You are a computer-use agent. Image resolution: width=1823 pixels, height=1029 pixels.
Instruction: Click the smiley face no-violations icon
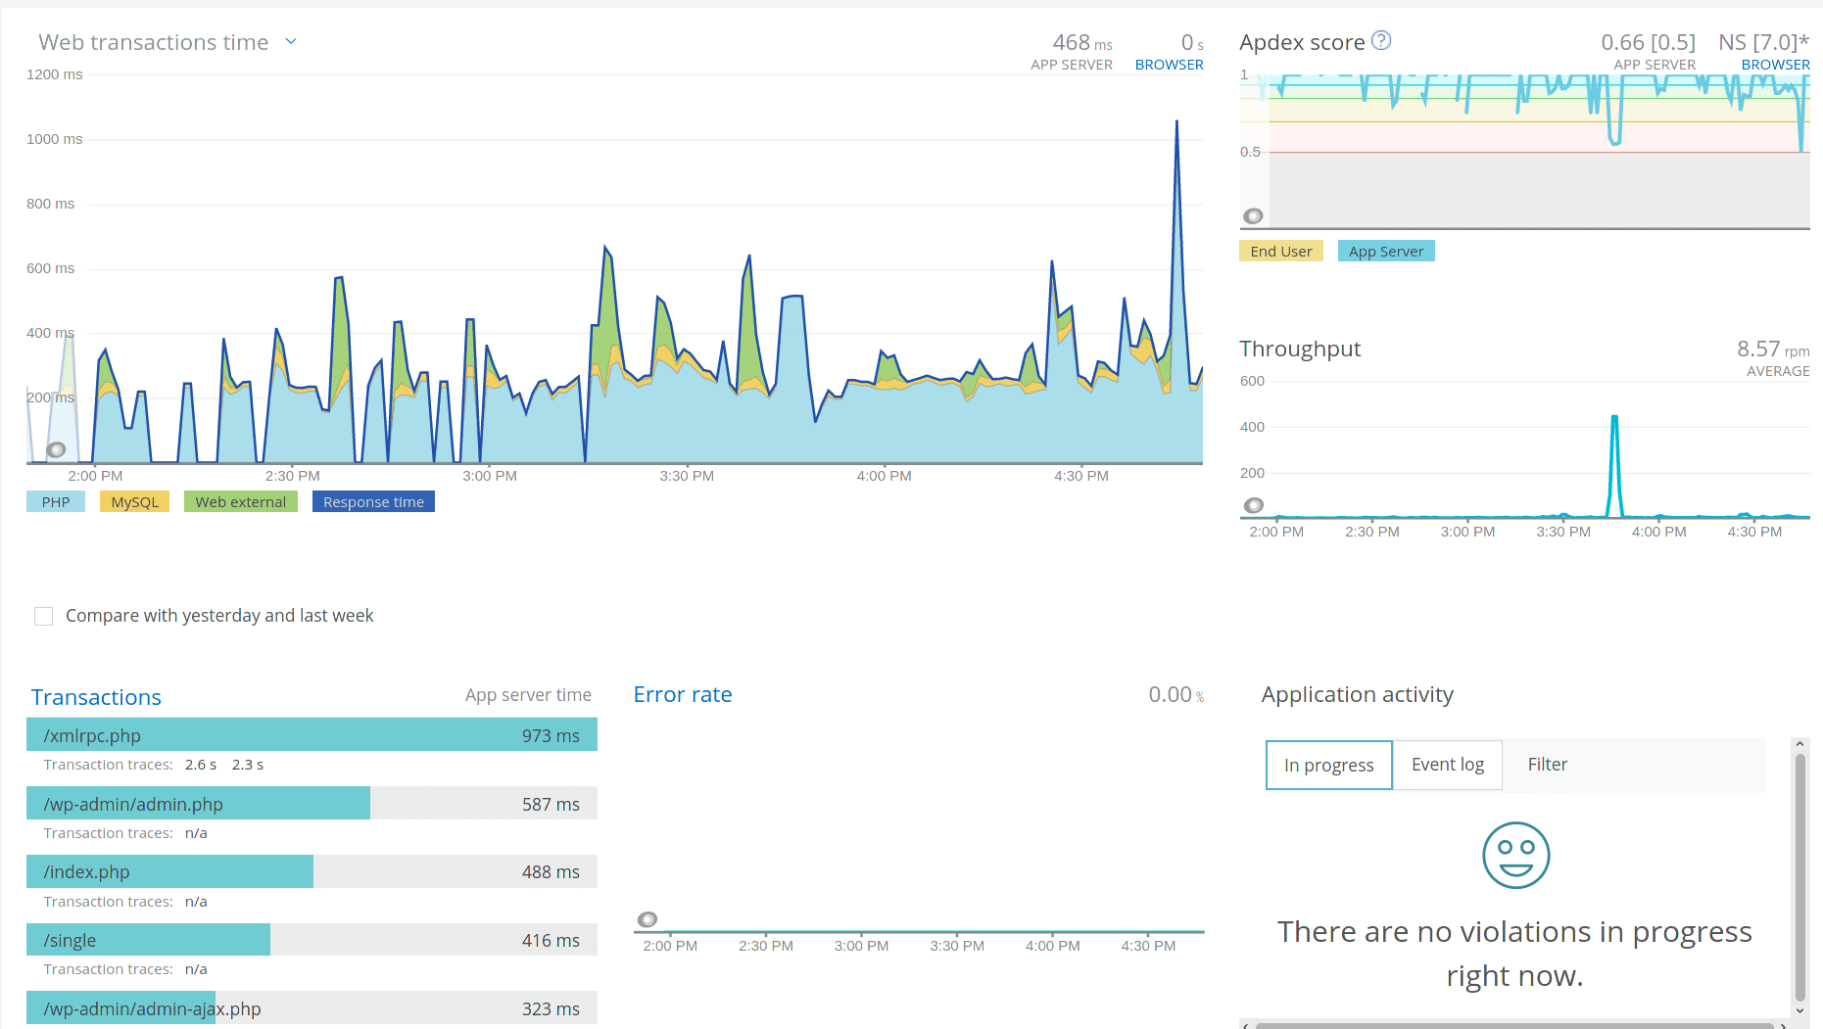click(1515, 855)
